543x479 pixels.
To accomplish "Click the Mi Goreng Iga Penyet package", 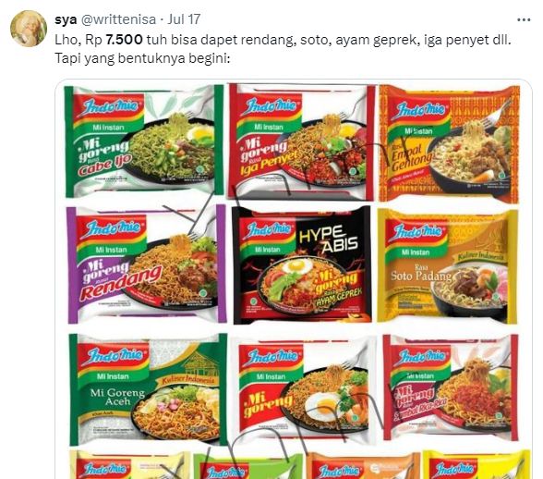I will pos(302,141).
